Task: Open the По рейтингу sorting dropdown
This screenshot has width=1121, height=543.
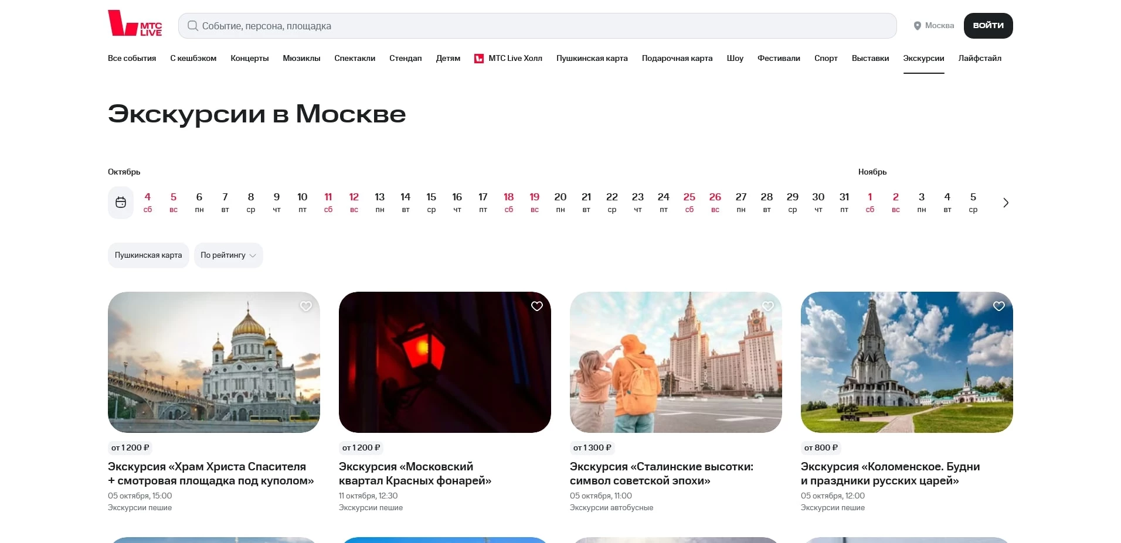Action: point(228,255)
